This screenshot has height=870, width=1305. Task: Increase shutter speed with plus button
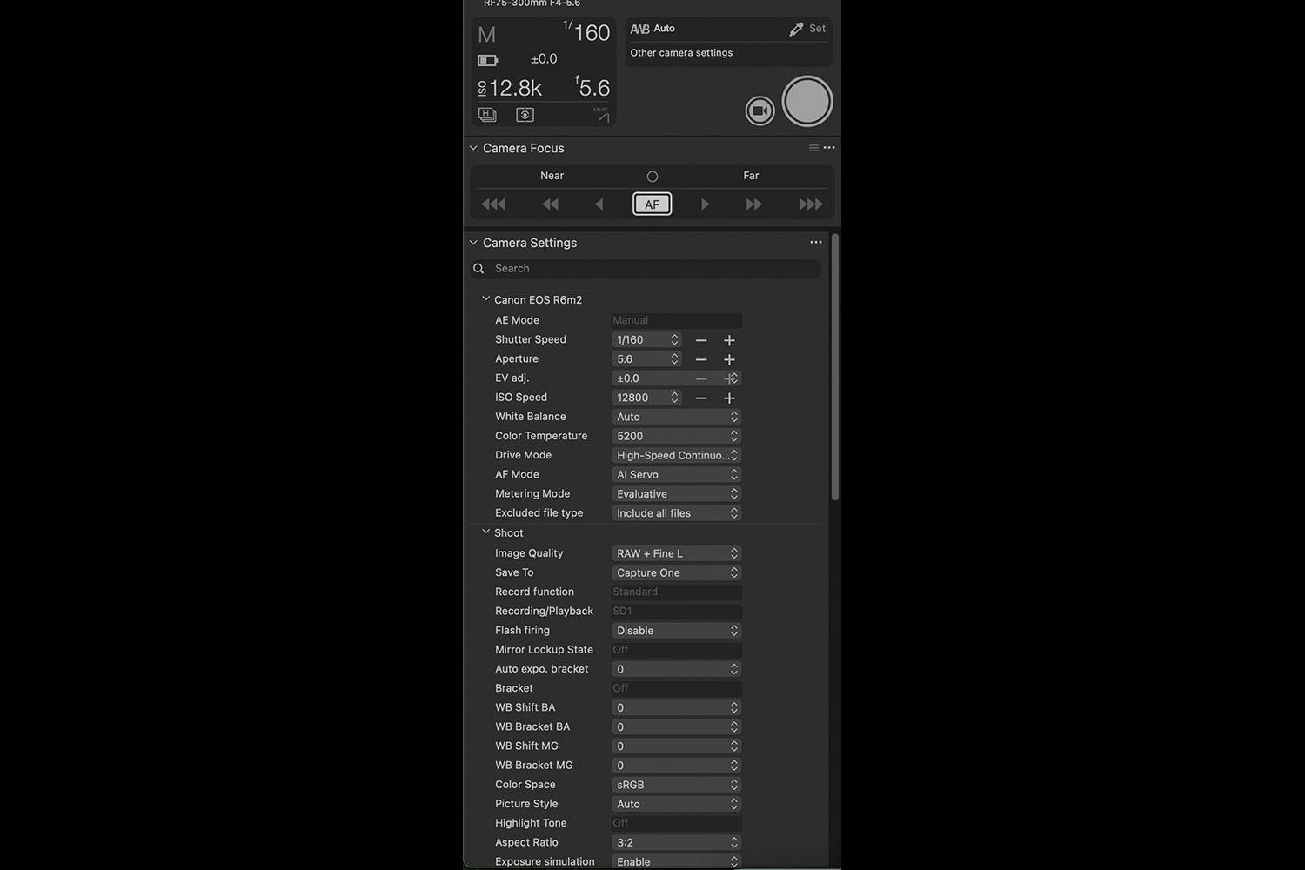click(729, 340)
